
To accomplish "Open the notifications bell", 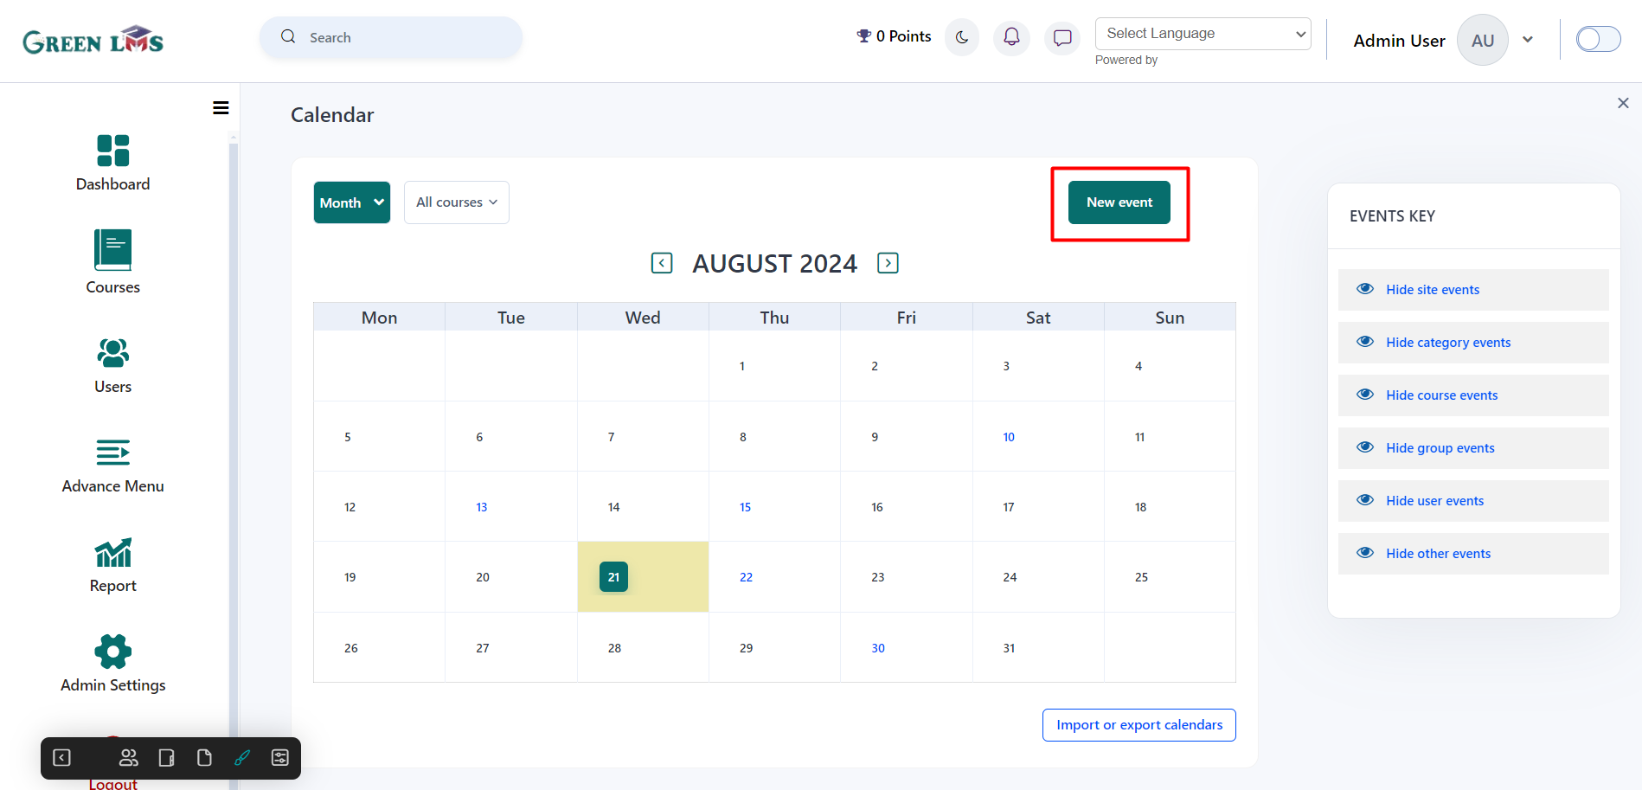I will click(1011, 37).
